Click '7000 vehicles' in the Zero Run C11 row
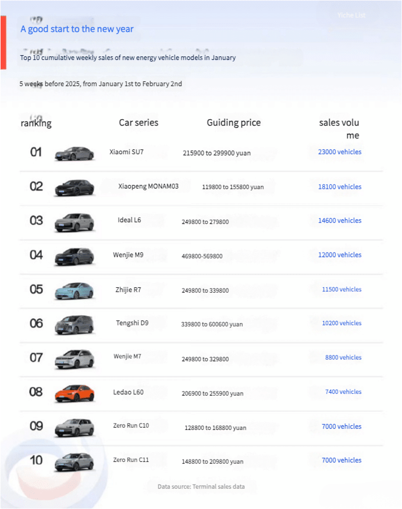The width and height of the screenshot is (402, 509). [341, 460]
